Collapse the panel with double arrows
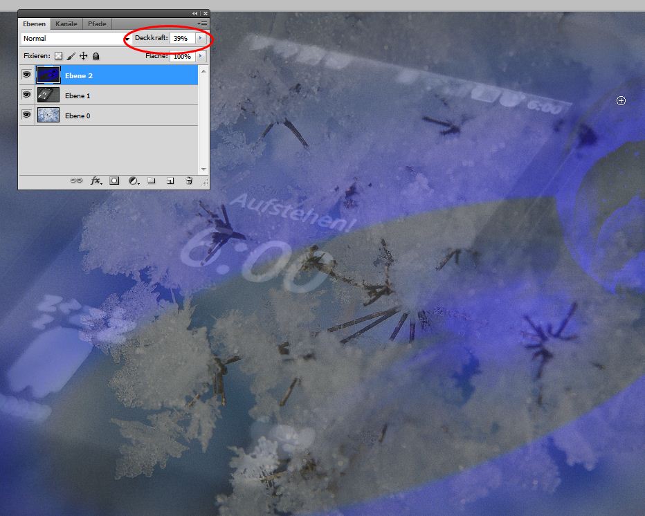645x516 pixels. pyautogui.click(x=194, y=14)
